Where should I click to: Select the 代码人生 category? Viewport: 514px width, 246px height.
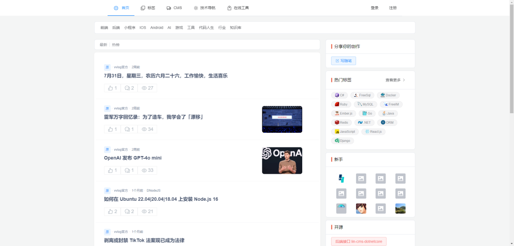pos(206,28)
